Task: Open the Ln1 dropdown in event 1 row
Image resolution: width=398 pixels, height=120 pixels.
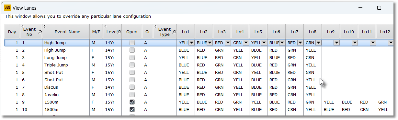Action: pos(191,43)
